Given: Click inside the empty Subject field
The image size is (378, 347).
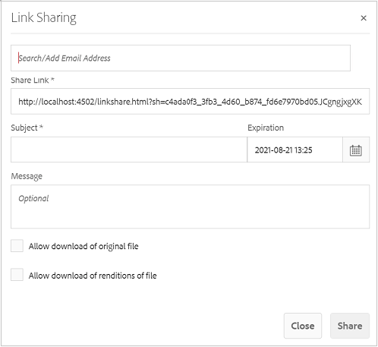Looking at the screenshot, I should [129, 150].
